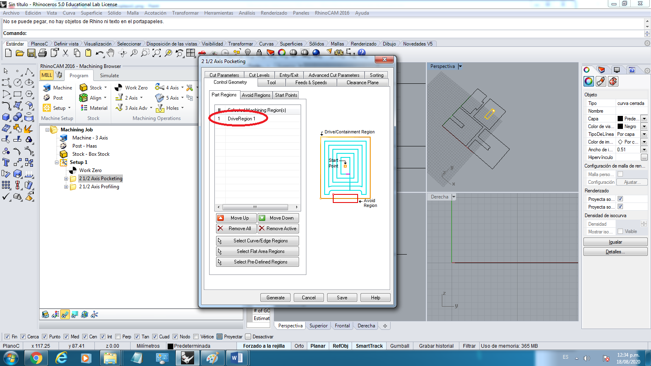
Task: Click Select Flat Area Regions button
Action: coord(258,251)
